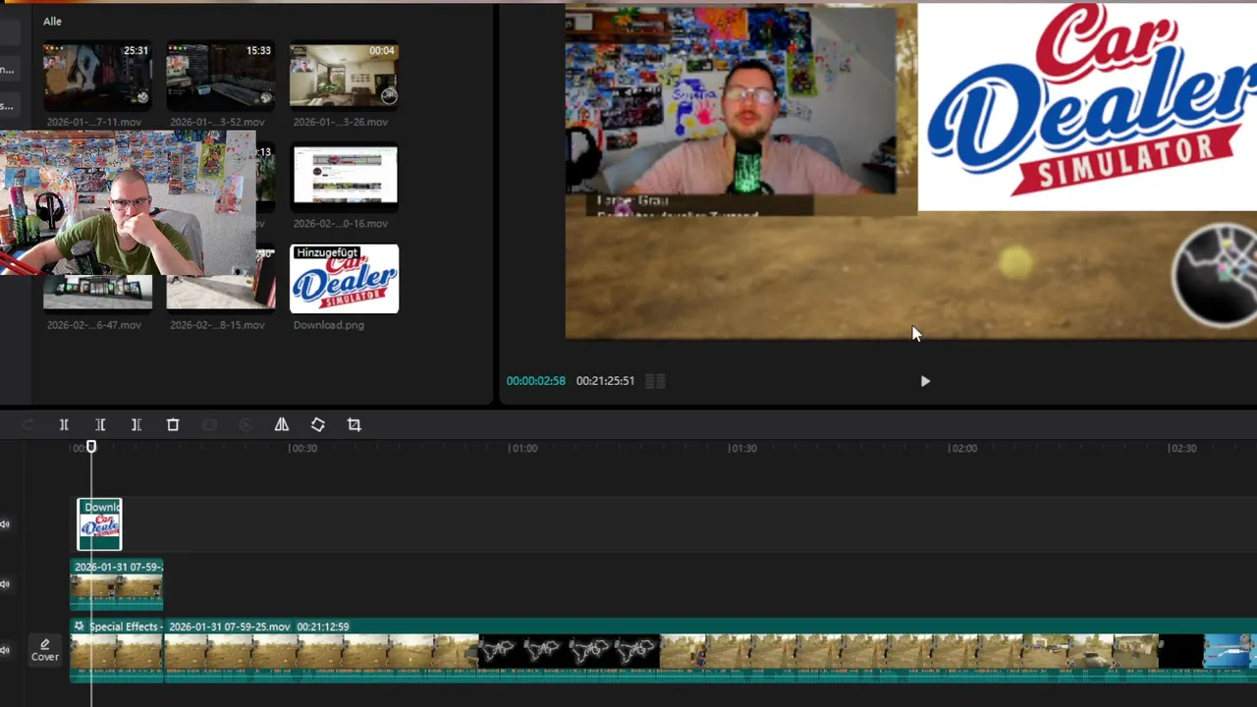The image size is (1257, 707).
Task: Mute the Download image overlay track
Action: [5, 524]
